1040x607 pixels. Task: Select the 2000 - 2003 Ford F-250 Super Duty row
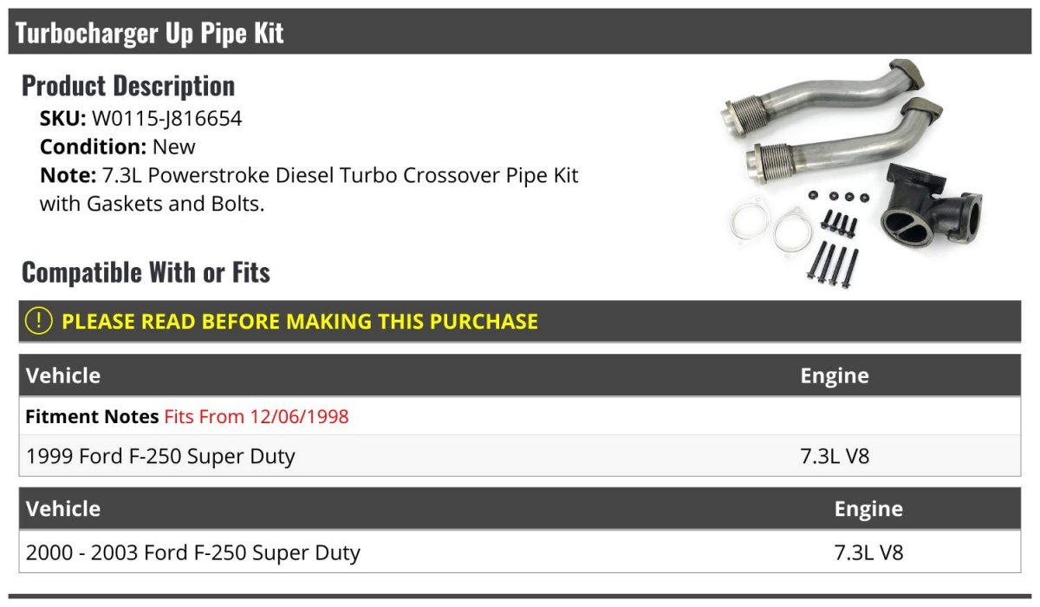[x=193, y=552]
